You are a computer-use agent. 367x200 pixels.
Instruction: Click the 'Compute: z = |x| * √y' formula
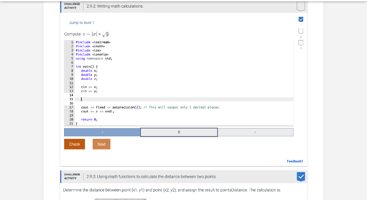pos(87,34)
